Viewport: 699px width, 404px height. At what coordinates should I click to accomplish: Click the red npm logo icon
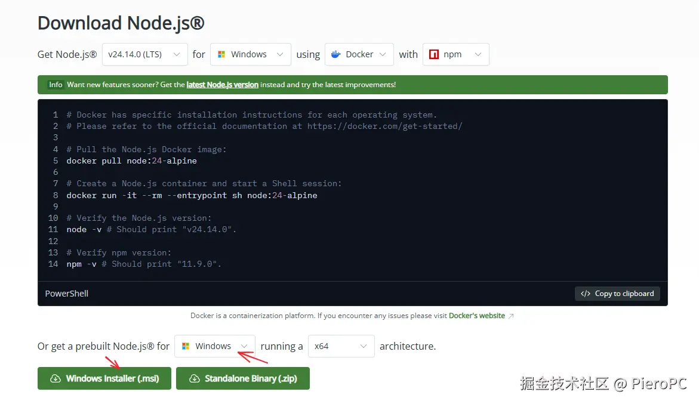pyautogui.click(x=434, y=54)
